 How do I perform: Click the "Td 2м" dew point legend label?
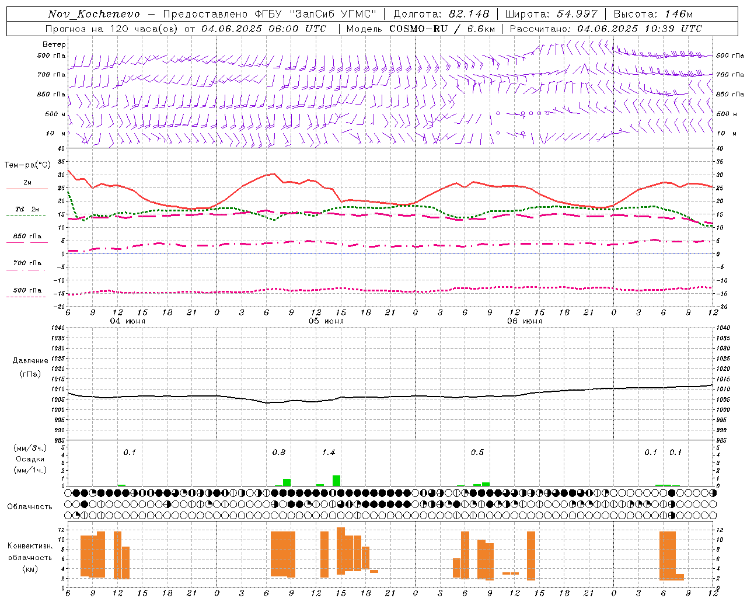pos(27,209)
